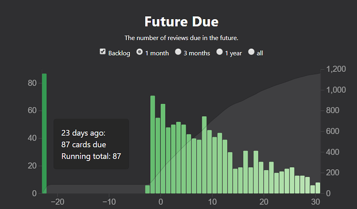Click the 1 year label text
This screenshot has height=209, width=357.
[x=233, y=53]
